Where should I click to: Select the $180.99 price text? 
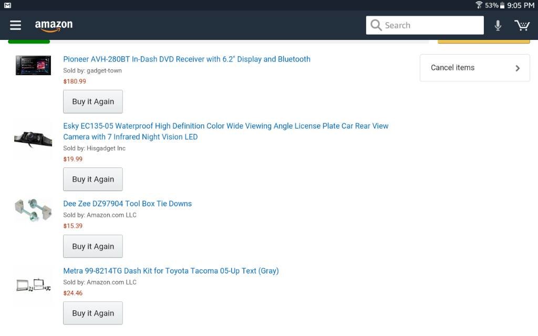point(75,81)
